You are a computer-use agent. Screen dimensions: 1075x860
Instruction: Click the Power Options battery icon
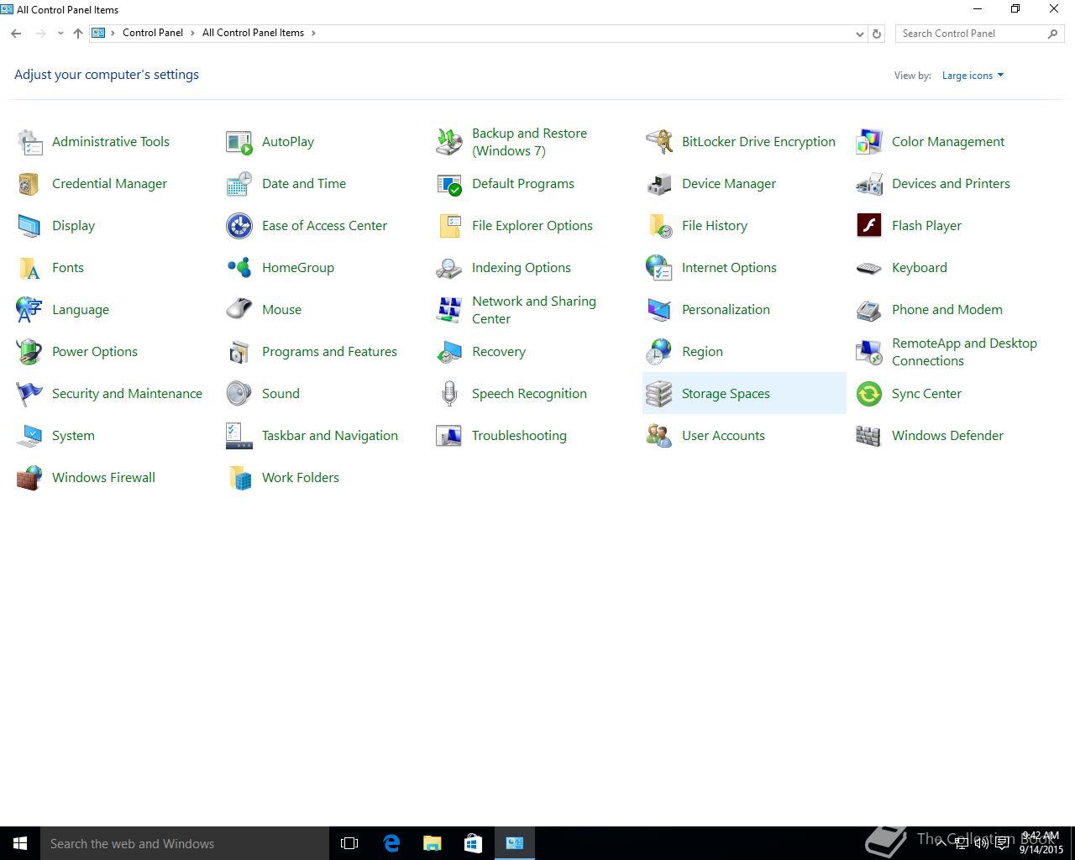(29, 352)
